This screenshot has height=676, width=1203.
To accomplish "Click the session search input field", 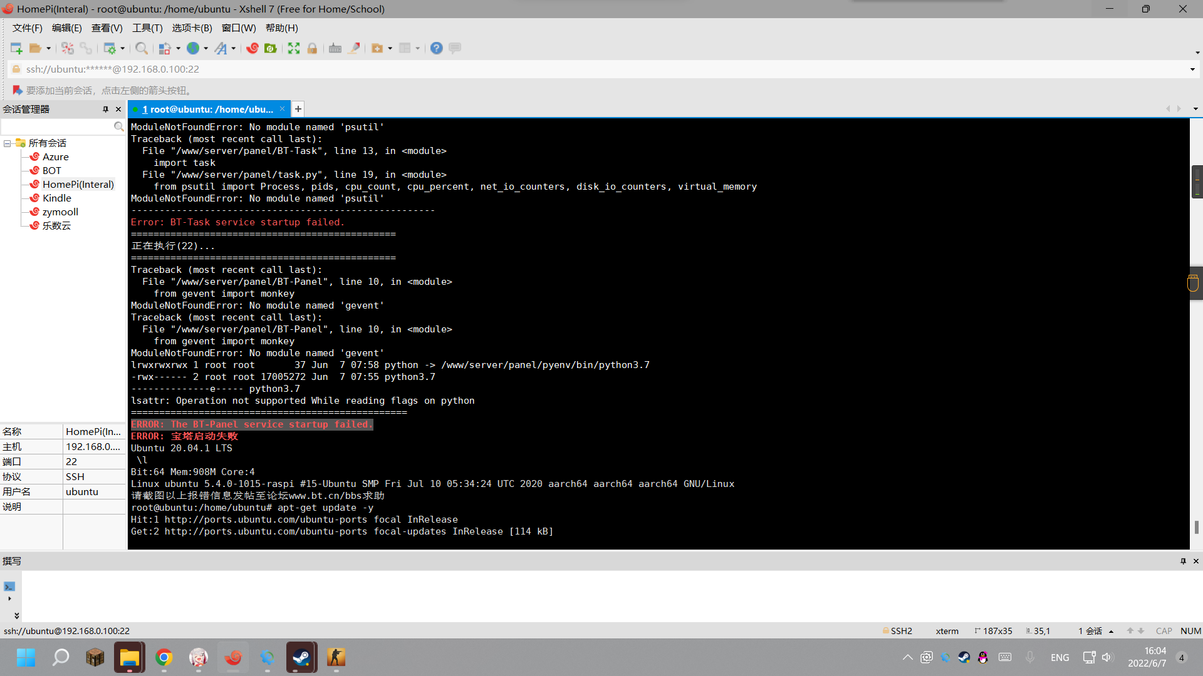I will pos(56,127).
